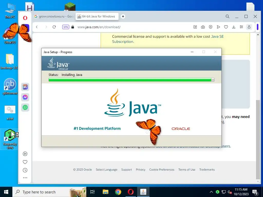
Task: Open the Privacy footer link
Action: (140, 170)
